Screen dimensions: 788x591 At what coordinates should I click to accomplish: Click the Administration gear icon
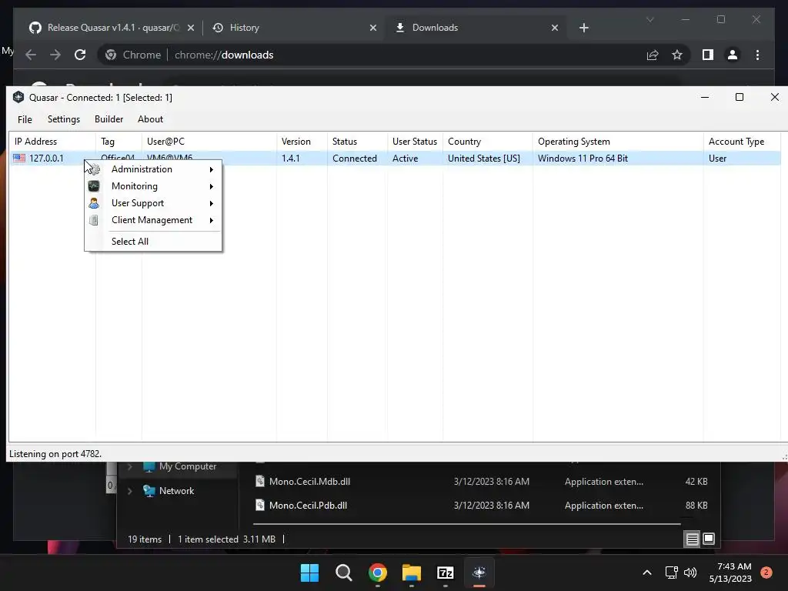[x=94, y=169]
